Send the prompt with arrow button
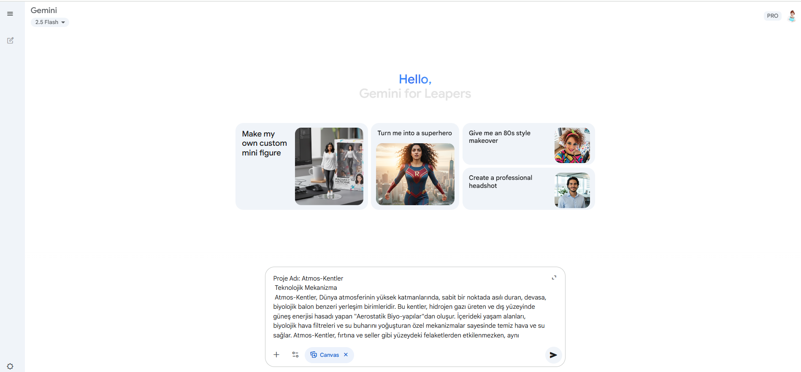 pyautogui.click(x=553, y=355)
